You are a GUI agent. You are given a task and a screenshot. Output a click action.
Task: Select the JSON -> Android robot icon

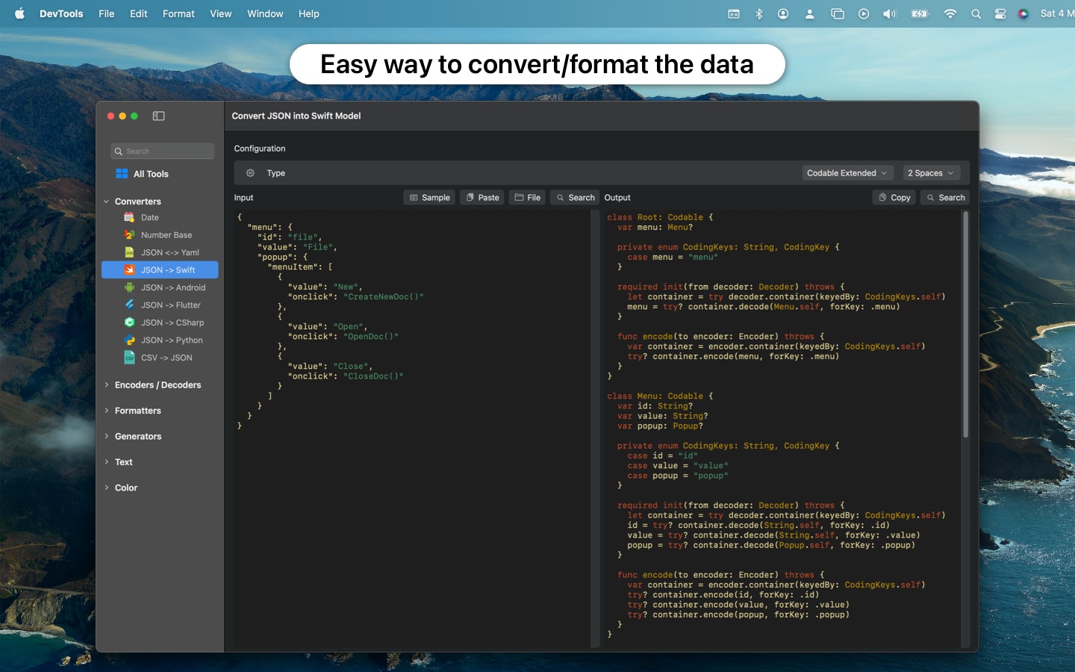coord(129,287)
